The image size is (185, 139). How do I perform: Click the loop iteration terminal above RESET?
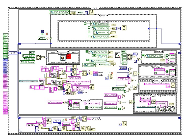coord(42,32)
